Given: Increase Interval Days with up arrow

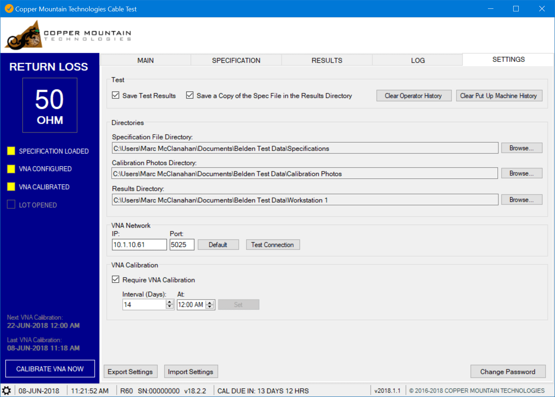Looking at the screenshot, I should pyautogui.click(x=169, y=302).
